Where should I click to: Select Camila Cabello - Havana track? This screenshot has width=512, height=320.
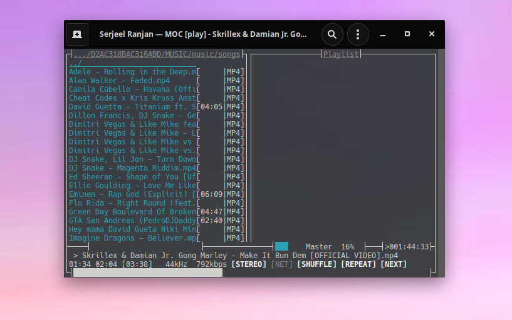coord(133,89)
